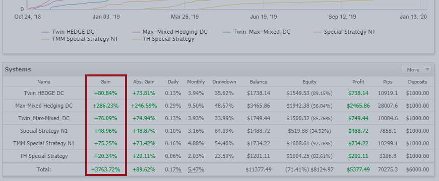
Task: Sort by Abs. Gain column header
Action: tap(144, 82)
